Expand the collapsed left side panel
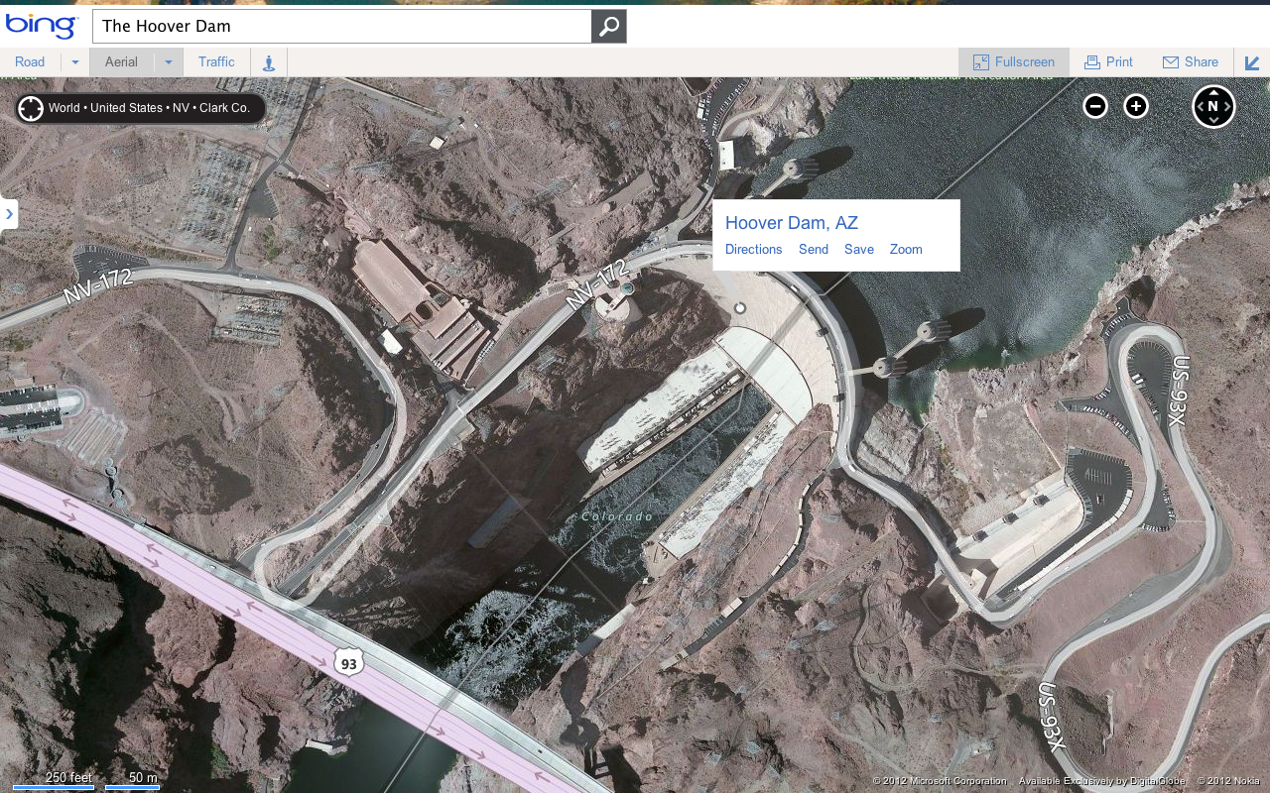Screen dimensions: 1270x793 point(10,214)
